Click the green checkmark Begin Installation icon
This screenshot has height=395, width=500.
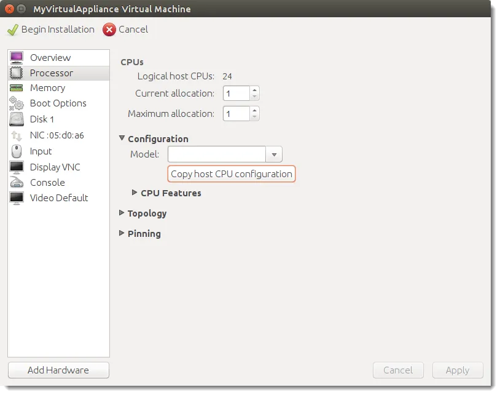[13, 30]
